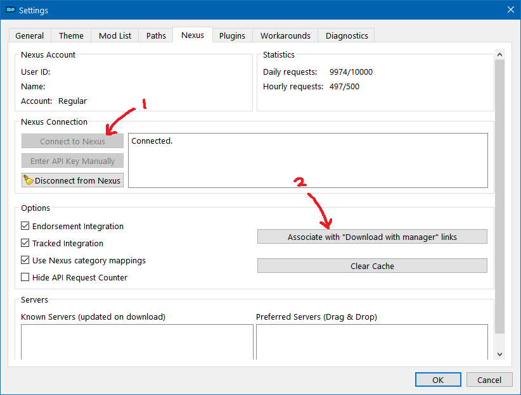Go to the Mod List tab

tap(115, 35)
